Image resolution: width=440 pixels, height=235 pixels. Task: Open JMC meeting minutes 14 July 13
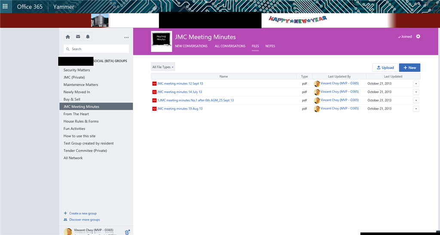coord(180,92)
